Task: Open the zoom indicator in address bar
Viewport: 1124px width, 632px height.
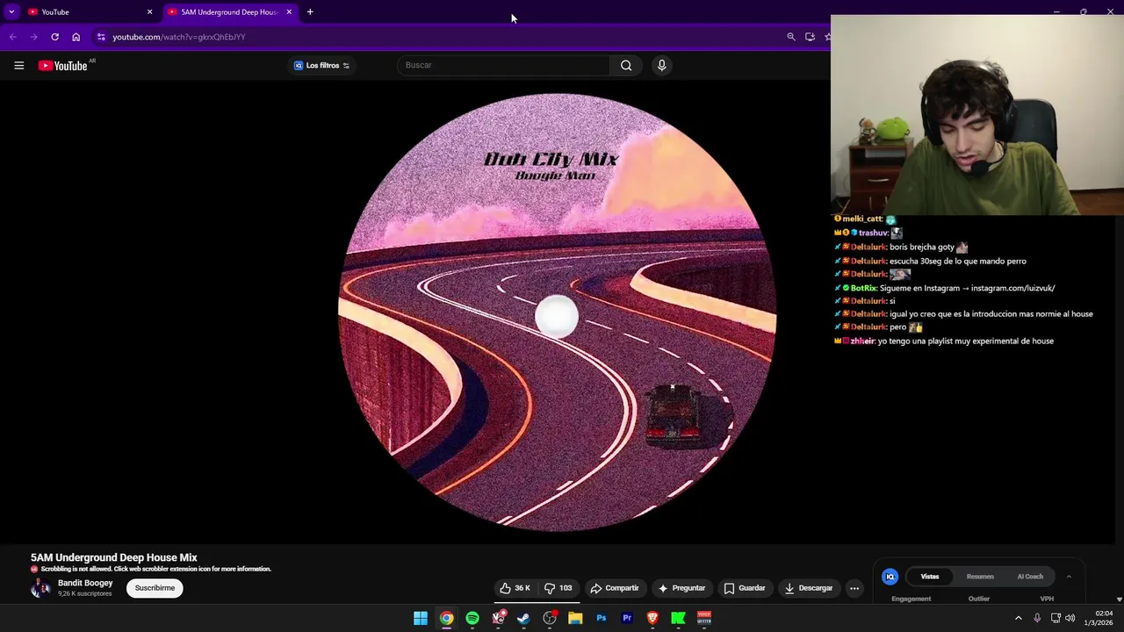Action: (x=790, y=37)
